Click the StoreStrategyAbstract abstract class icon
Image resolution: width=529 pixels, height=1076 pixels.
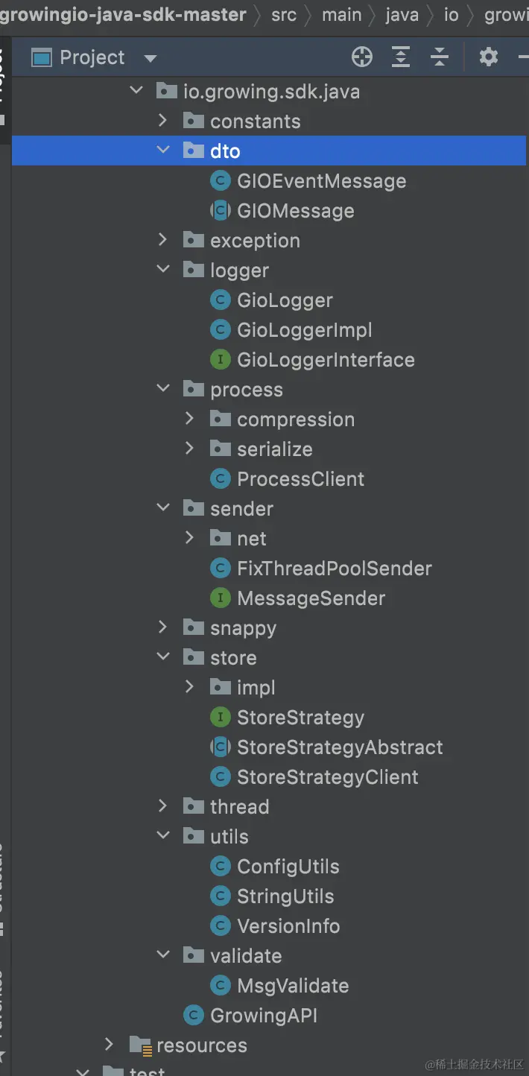click(220, 747)
